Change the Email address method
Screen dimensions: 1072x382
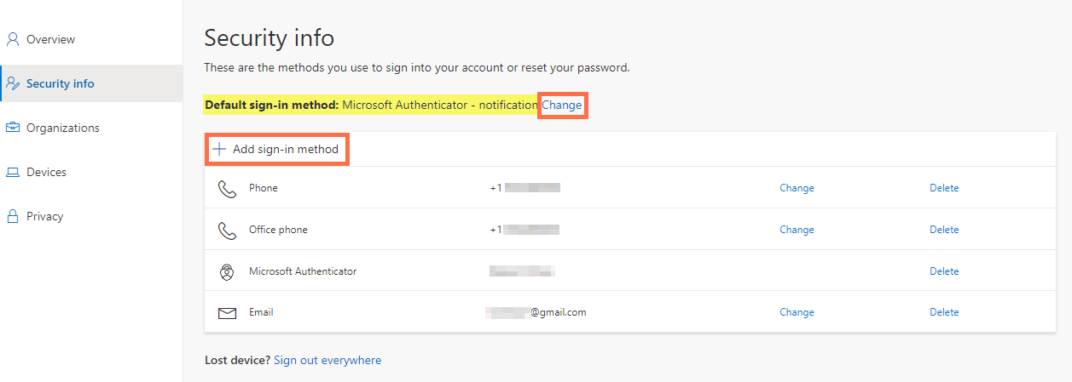click(x=797, y=312)
